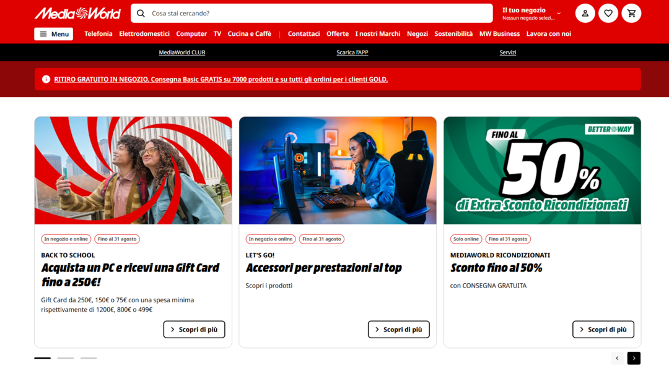Viewport: 669px width, 371px height.
Task: Click the MEDIAWORLD RICONDIZIONATI label
Action: [500, 255]
